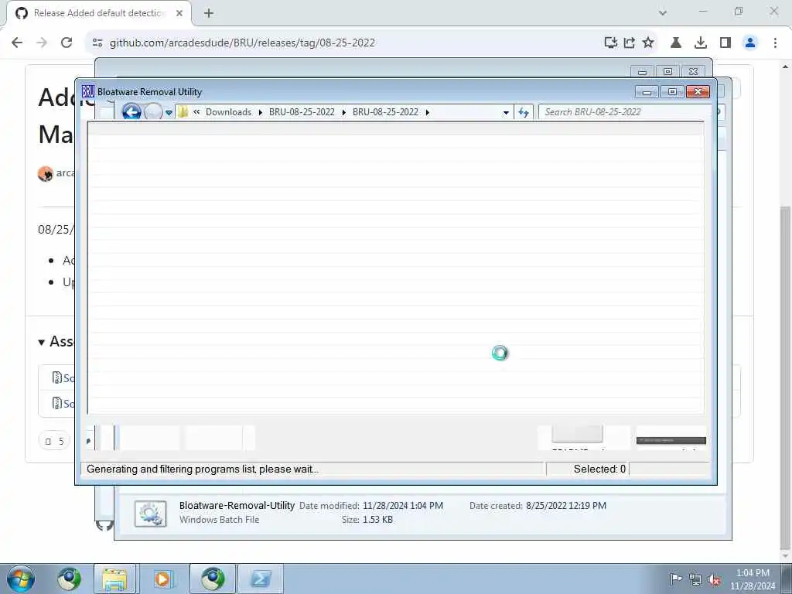Click the emoji reaction button with count 5
The width and height of the screenshot is (792, 594).
[54, 442]
